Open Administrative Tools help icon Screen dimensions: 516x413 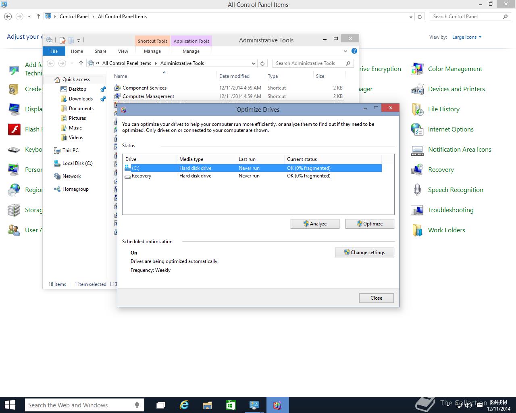click(354, 51)
